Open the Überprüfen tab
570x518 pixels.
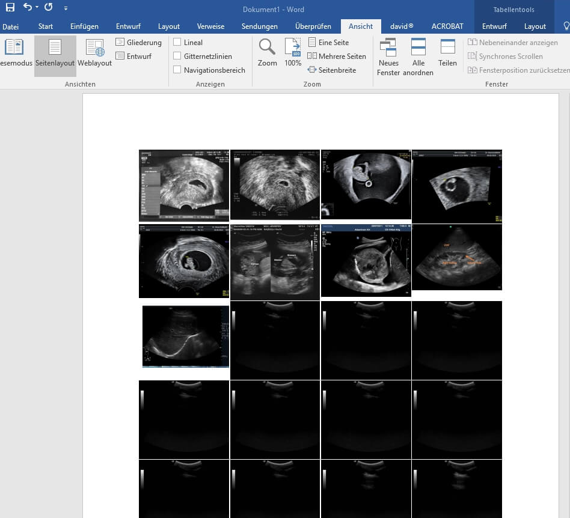[x=313, y=26]
